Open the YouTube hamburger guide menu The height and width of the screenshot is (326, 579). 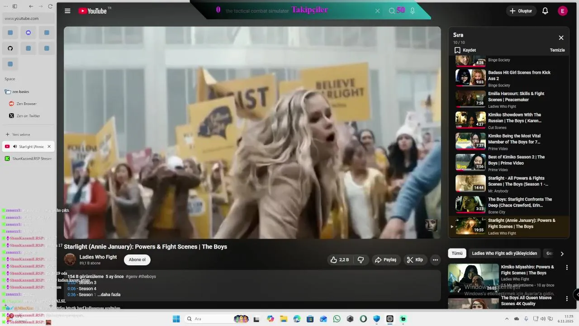(x=67, y=11)
